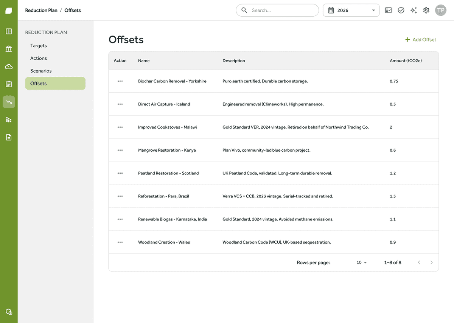
Task: Click the 1.5 amount cell
Action: (393, 196)
